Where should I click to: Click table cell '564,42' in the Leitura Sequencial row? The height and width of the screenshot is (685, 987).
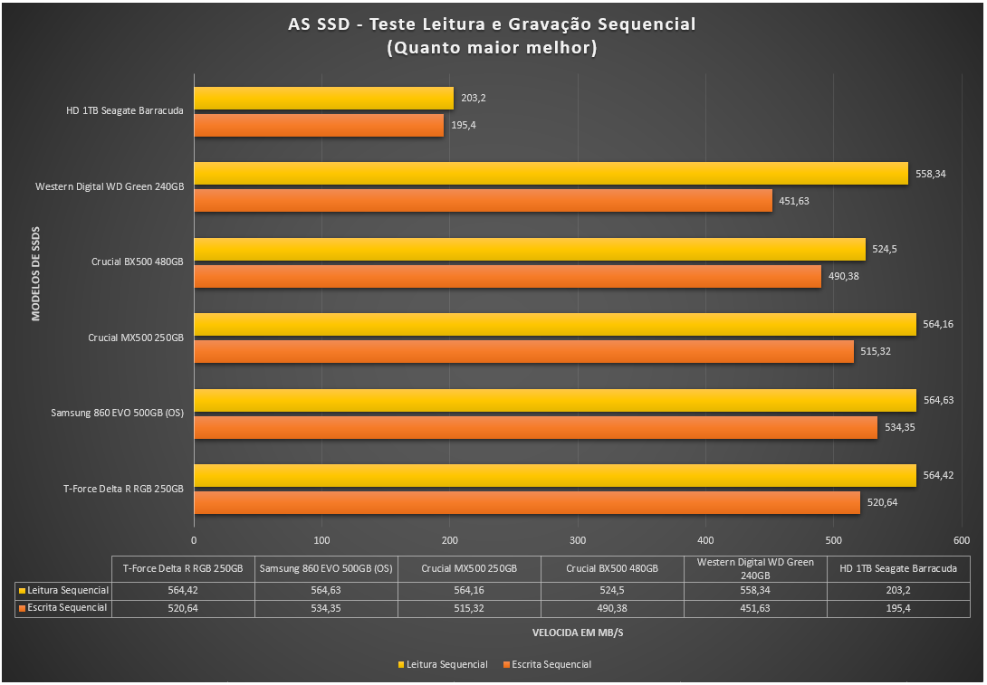183,591
